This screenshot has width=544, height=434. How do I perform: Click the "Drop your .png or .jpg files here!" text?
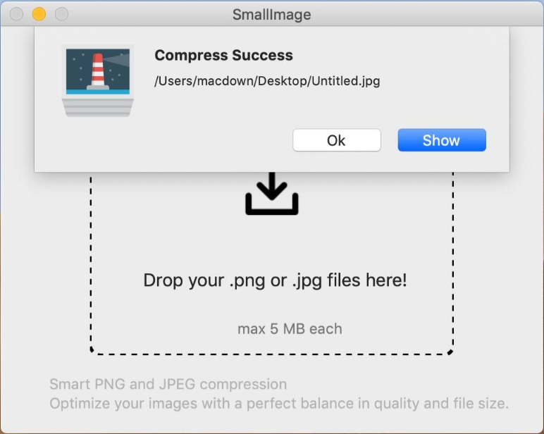pyautogui.click(x=275, y=280)
